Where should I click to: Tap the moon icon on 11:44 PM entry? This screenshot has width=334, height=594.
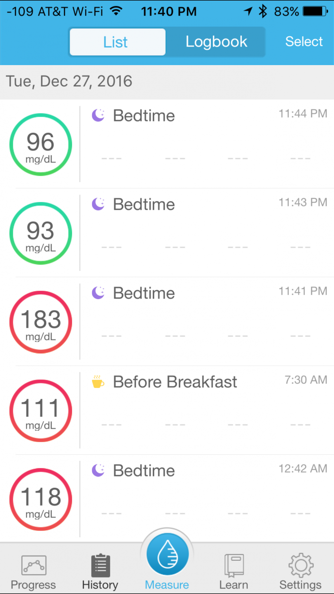click(x=98, y=115)
